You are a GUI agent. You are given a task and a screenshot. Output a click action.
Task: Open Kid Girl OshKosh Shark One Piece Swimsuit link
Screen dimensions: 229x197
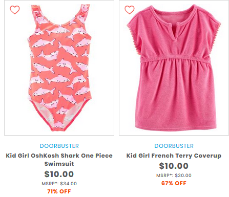tap(59, 160)
